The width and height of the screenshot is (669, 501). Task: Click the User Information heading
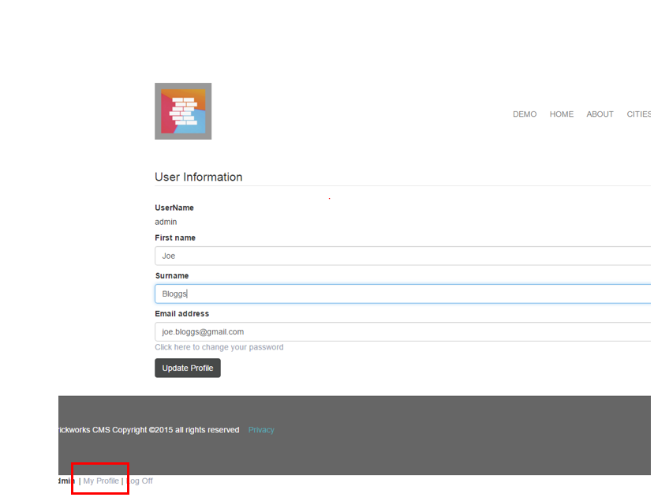click(198, 177)
